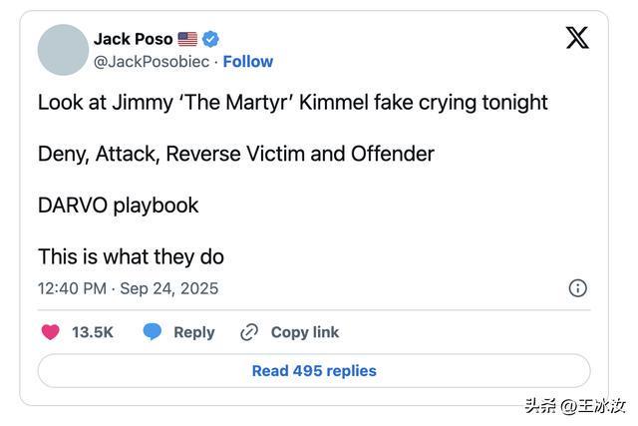Click the Copy link text label
This screenshot has width=638, height=426.
click(x=305, y=332)
